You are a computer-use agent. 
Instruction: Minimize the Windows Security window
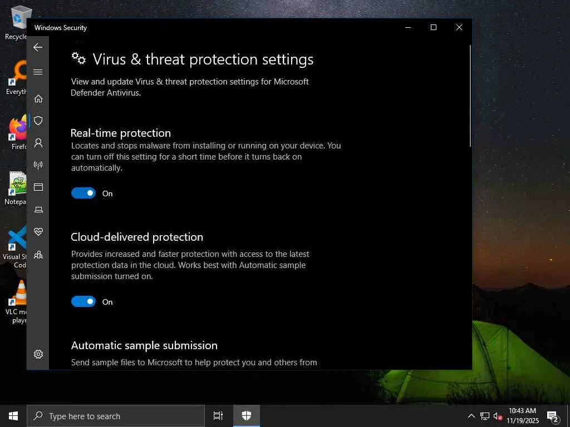tap(408, 27)
